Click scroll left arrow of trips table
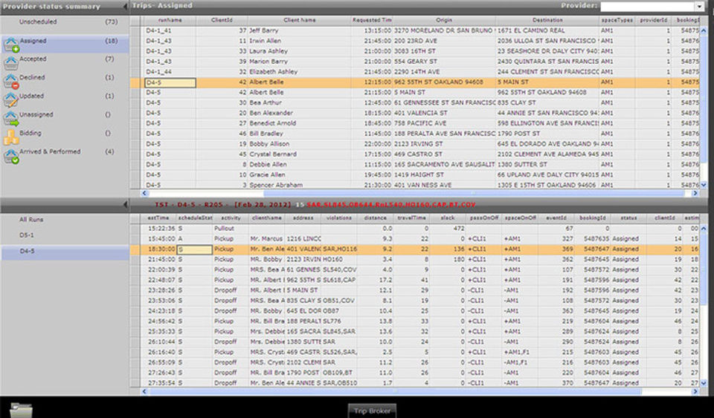The image size is (714, 418). click(145, 193)
